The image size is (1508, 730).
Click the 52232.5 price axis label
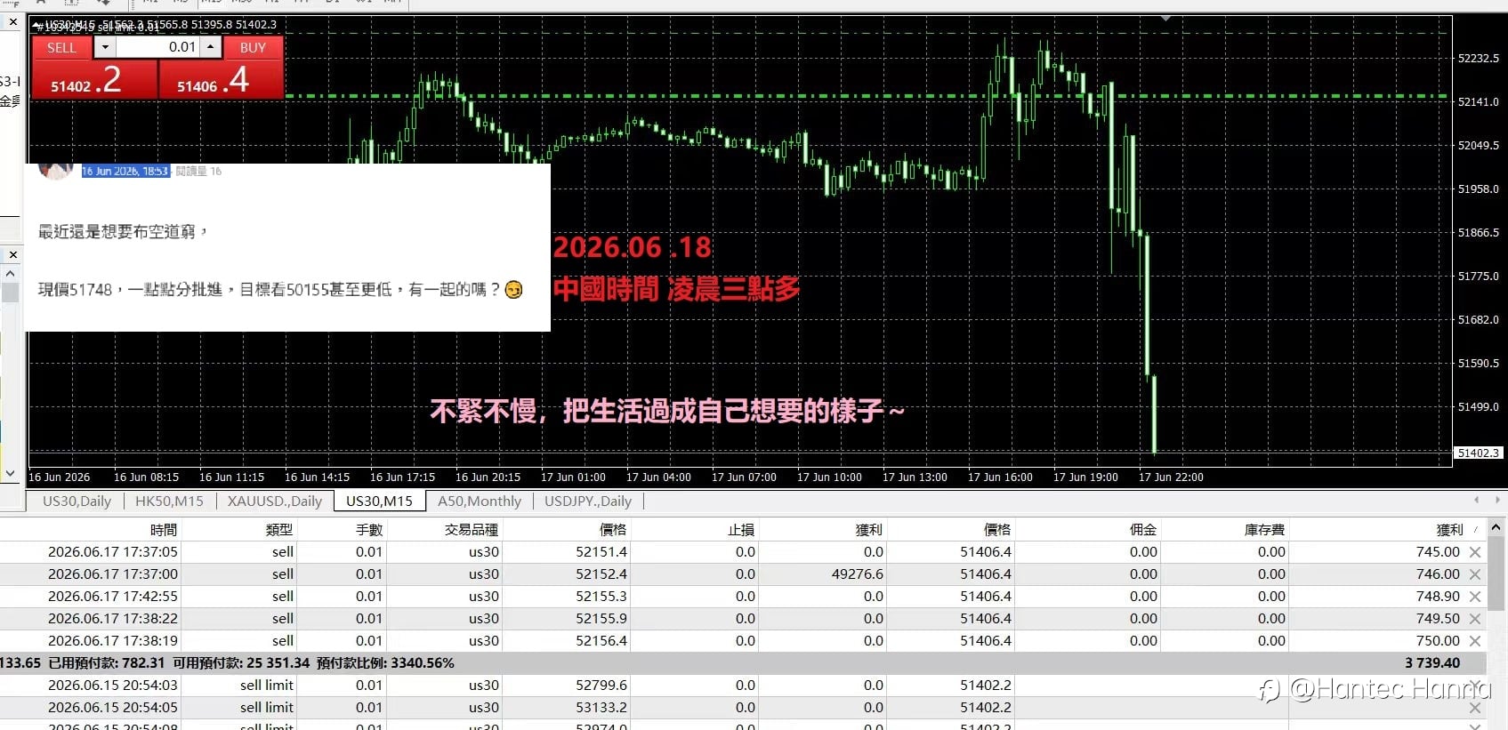point(1479,59)
